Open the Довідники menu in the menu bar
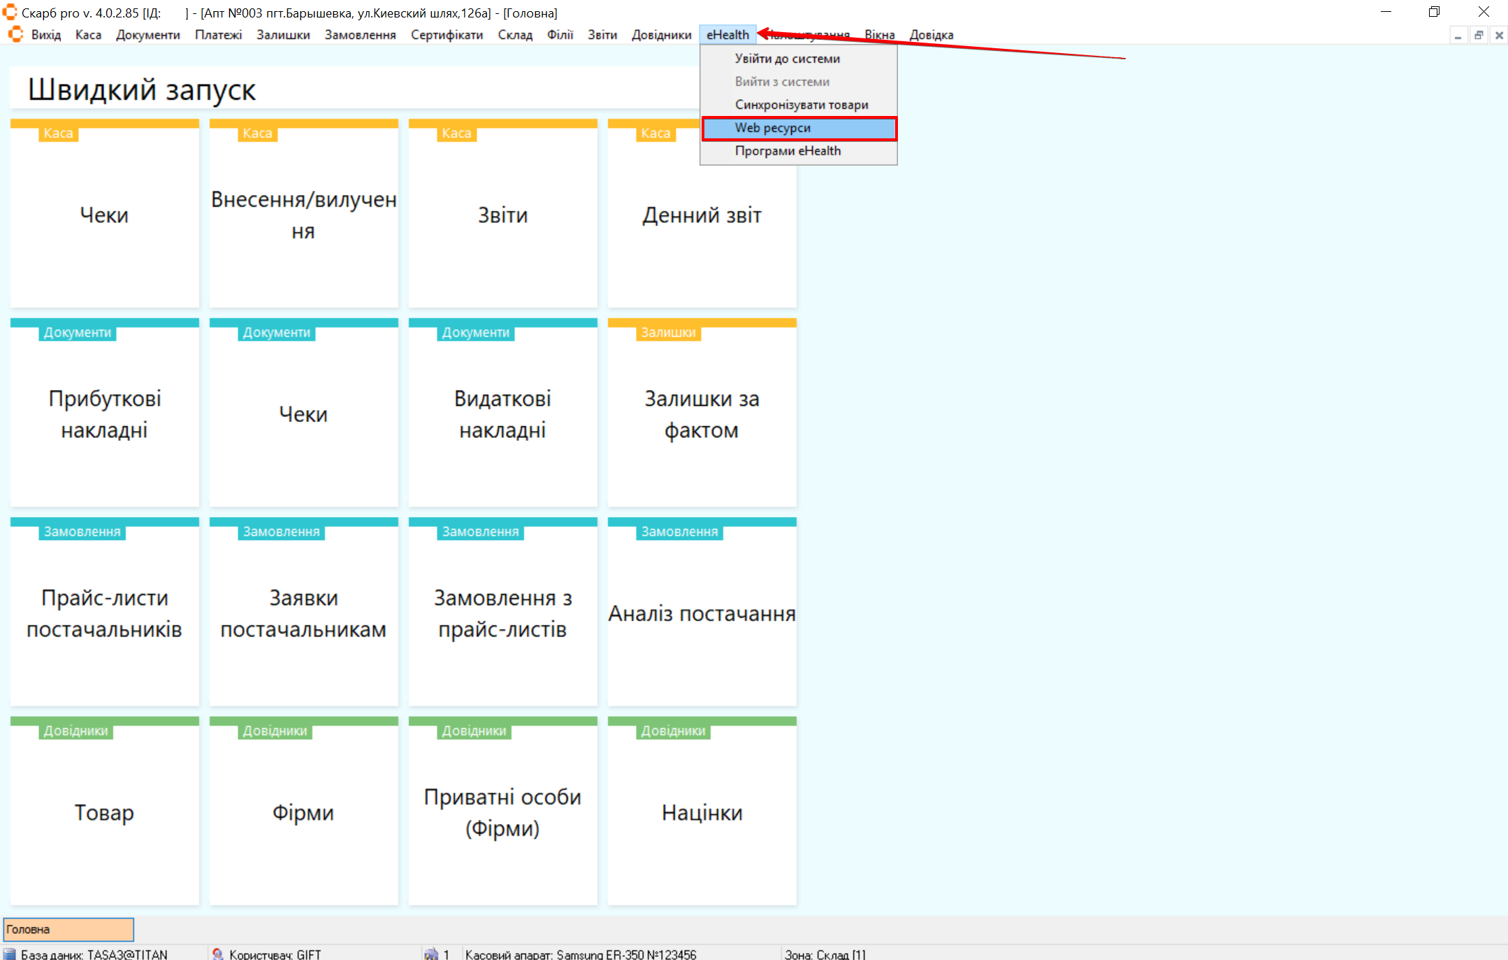This screenshot has height=960, width=1508. 661,35
